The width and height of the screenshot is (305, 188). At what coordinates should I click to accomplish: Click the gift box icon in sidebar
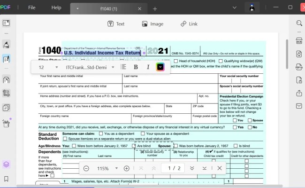[x=6, y=124]
